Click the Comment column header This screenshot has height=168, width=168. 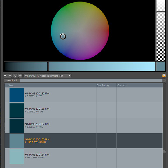click(140, 85)
